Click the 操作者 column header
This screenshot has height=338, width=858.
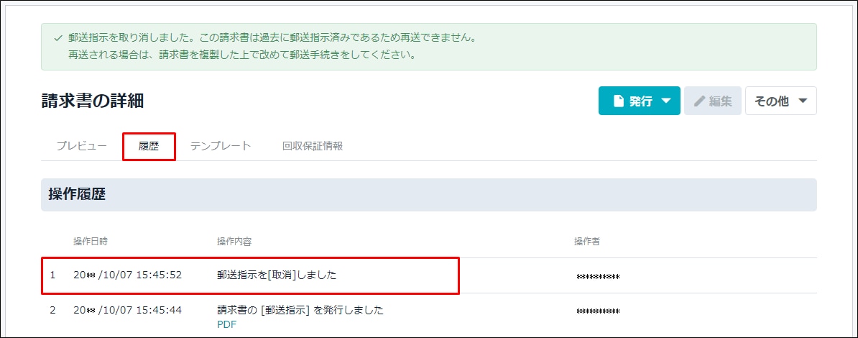(x=586, y=242)
